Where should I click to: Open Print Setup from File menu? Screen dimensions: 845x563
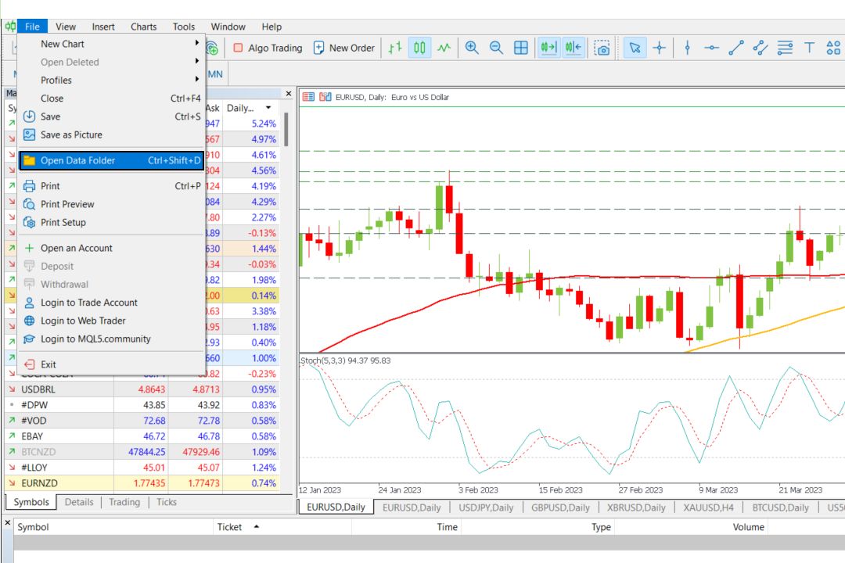pyautogui.click(x=112, y=223)
